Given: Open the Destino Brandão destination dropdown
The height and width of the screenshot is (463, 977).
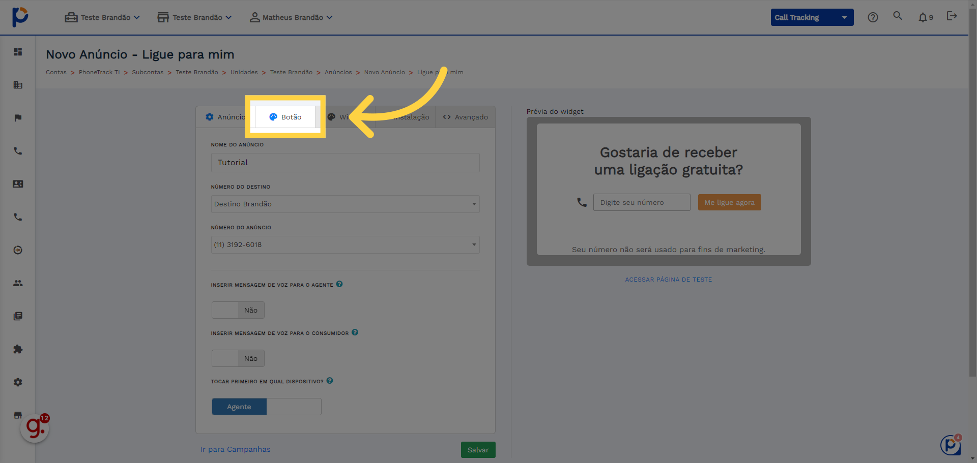Looking at the screenshot, I should coord(346,204).
